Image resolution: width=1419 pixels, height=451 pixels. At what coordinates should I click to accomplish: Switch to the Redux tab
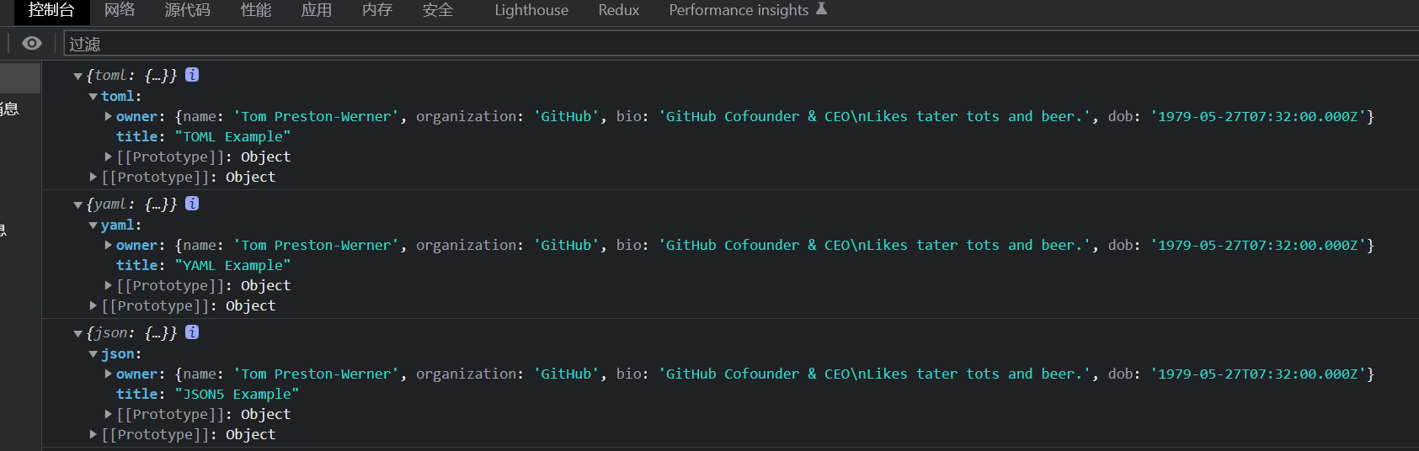pos(618,10)
